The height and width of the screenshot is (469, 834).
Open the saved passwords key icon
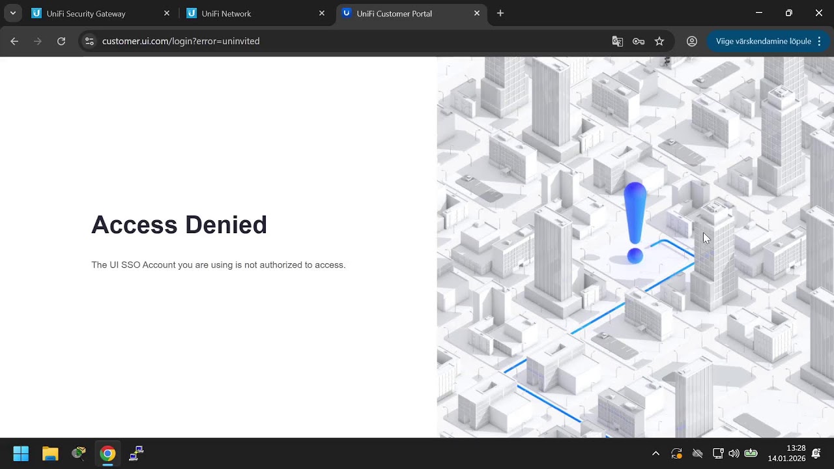pos(639,41)
